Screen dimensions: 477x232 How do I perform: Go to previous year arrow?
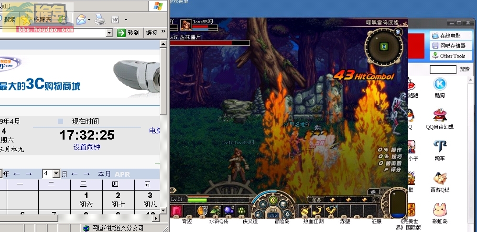16,174
